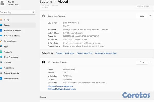
Task: Click the pen and touch value text
Action: 83,46
